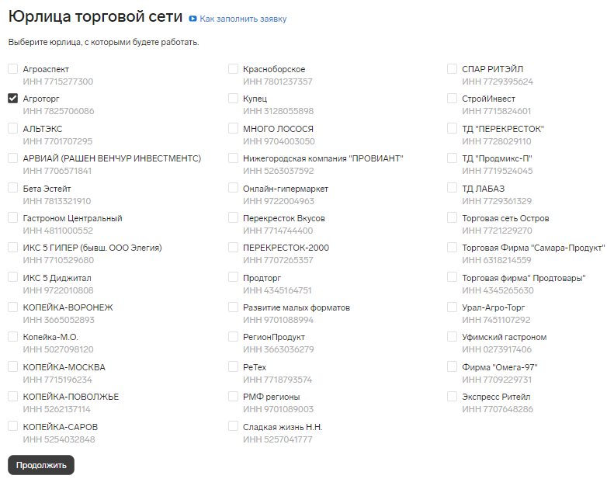Check the ТД ЛАБАЗ checkbox
Screen dimensions: 607x479
point(452,188)
